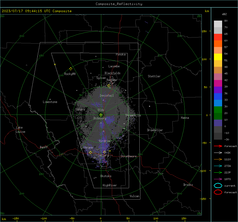This screenshot has width=238, height=222.
Task: Click the Lacombe town label
Action: click(114, 66)
